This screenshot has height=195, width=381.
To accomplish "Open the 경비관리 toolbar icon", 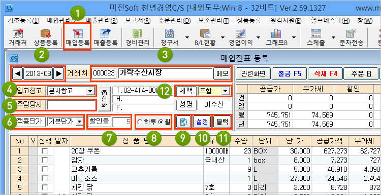I will [137, 37].
